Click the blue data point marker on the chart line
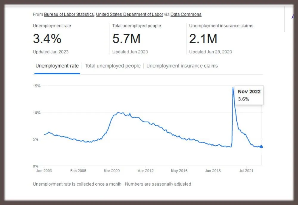The width and height of the screenshot is (298, 205). coord(261,147)
